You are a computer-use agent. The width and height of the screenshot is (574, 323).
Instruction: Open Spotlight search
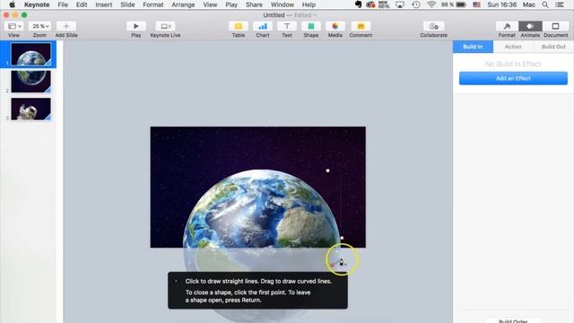point(545,4)
